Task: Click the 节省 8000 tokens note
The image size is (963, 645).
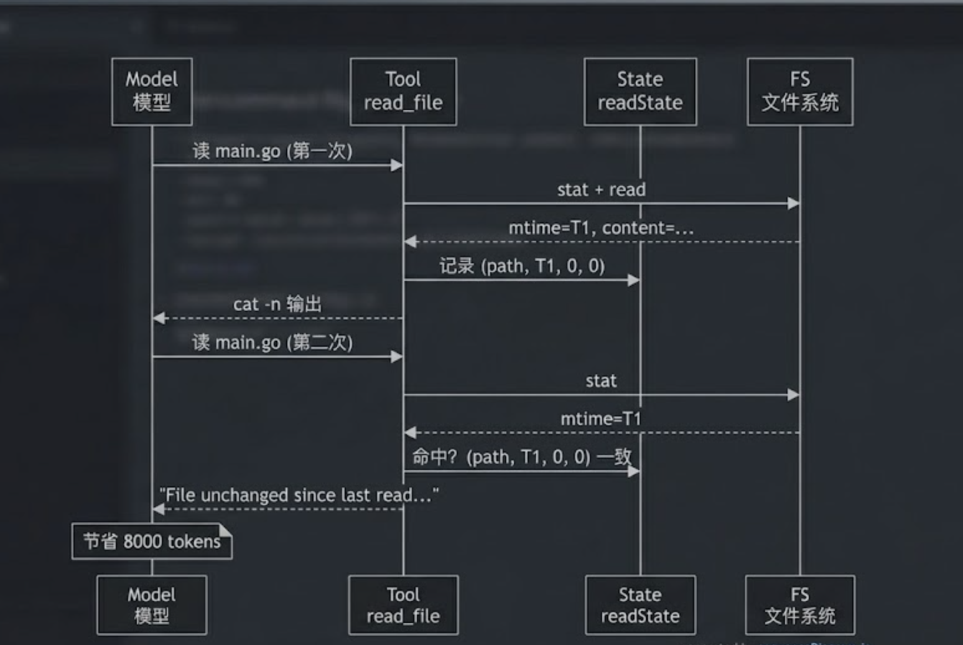Action: click(152, 541)
